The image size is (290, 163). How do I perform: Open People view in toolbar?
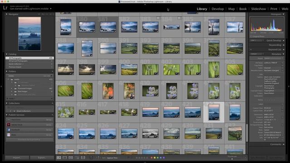click(x=83, y=158)
